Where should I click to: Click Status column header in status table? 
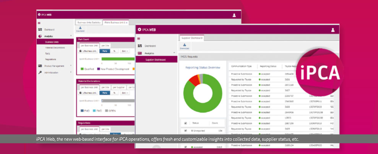[195, 123]
